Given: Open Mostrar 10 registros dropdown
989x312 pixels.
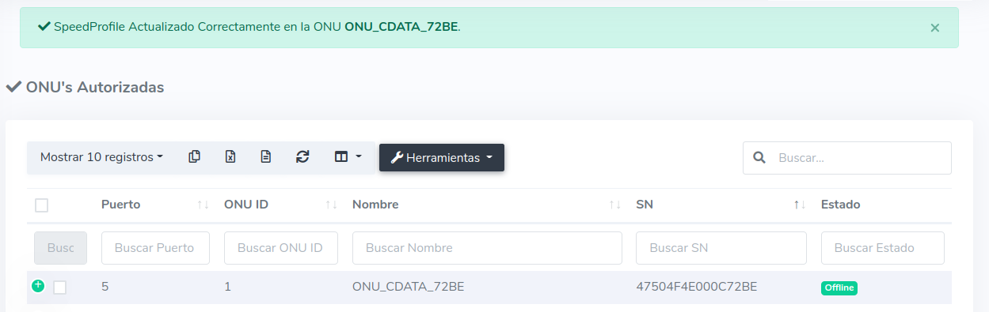Looking at the screenshot, I should [101, 157].
